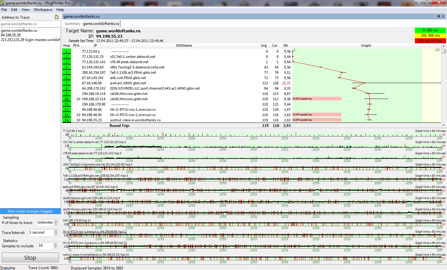Open the Edit menu

pos(14,10)
